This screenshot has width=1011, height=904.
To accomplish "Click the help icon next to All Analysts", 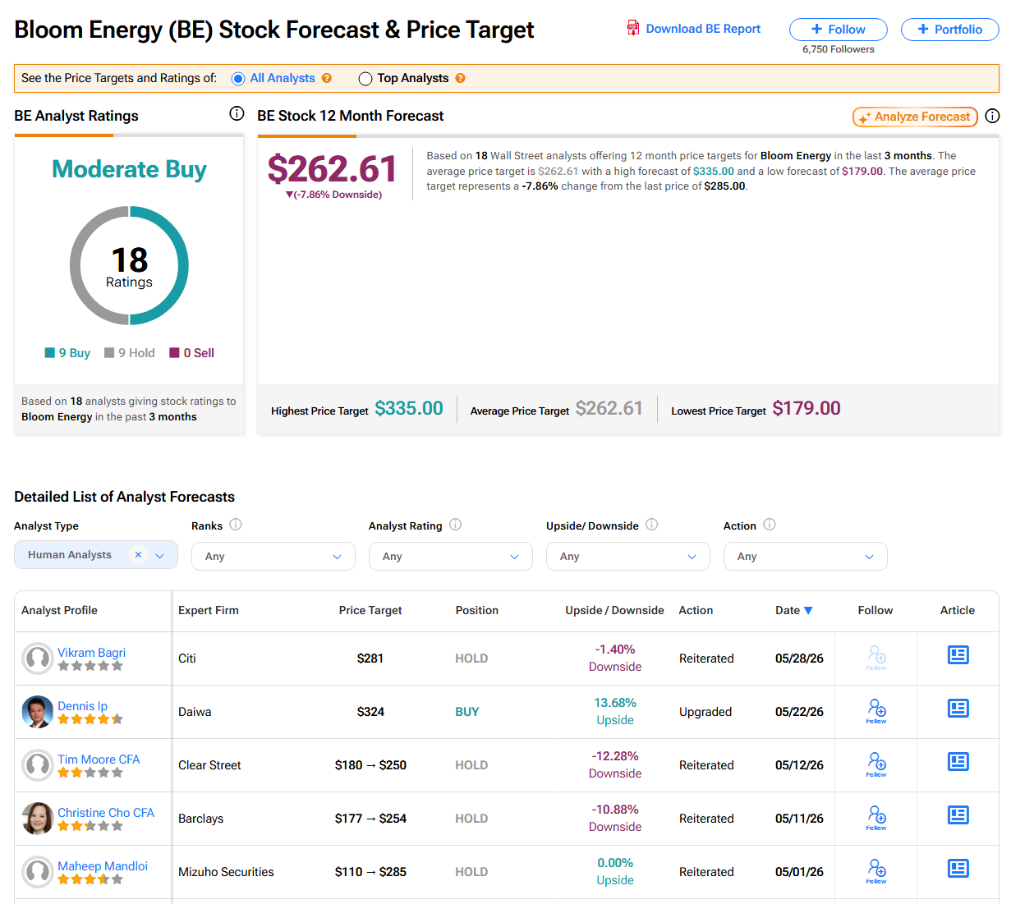I will click(x=327, y=78).
